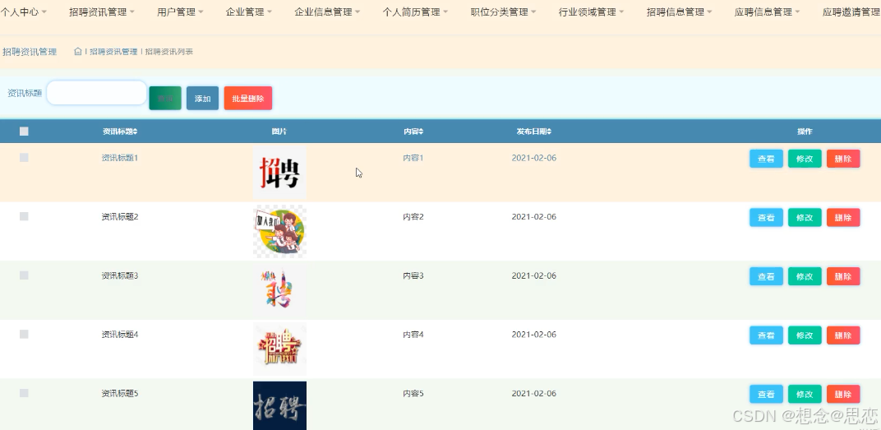
Task: Expand the 行业领域管理 dropdown menu
Action: point(591,12)
